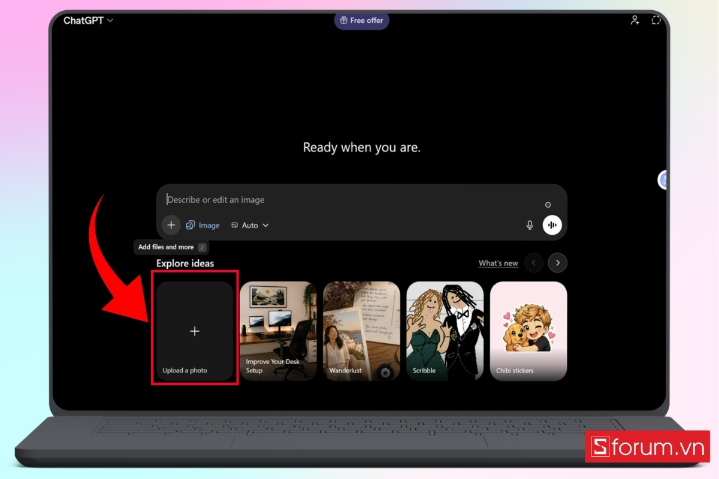Open the What's new link
This screenshot has height=479, width=719.
tap(498, 263)
